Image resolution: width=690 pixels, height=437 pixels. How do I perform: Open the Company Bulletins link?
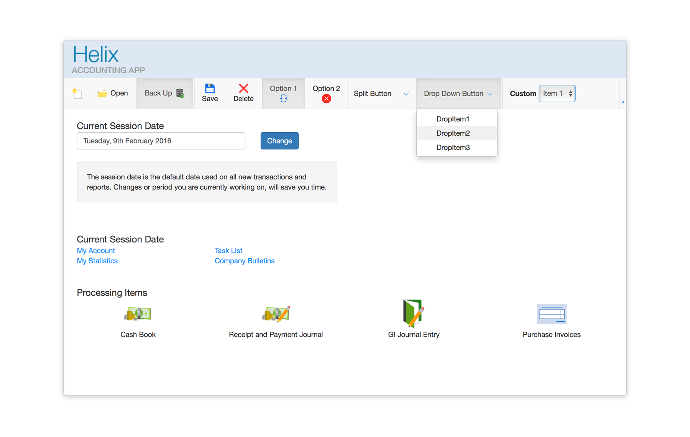click(245, 261)
